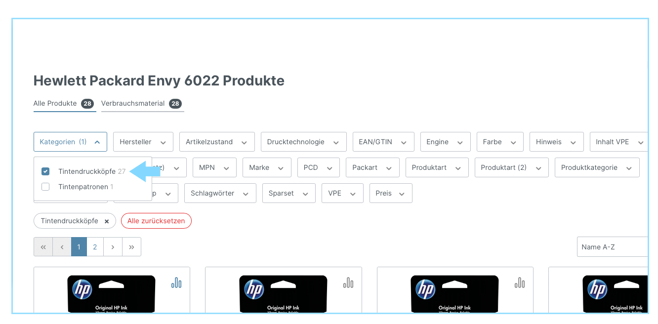Open the Produktart filter dropdown

tap(437, 167)
